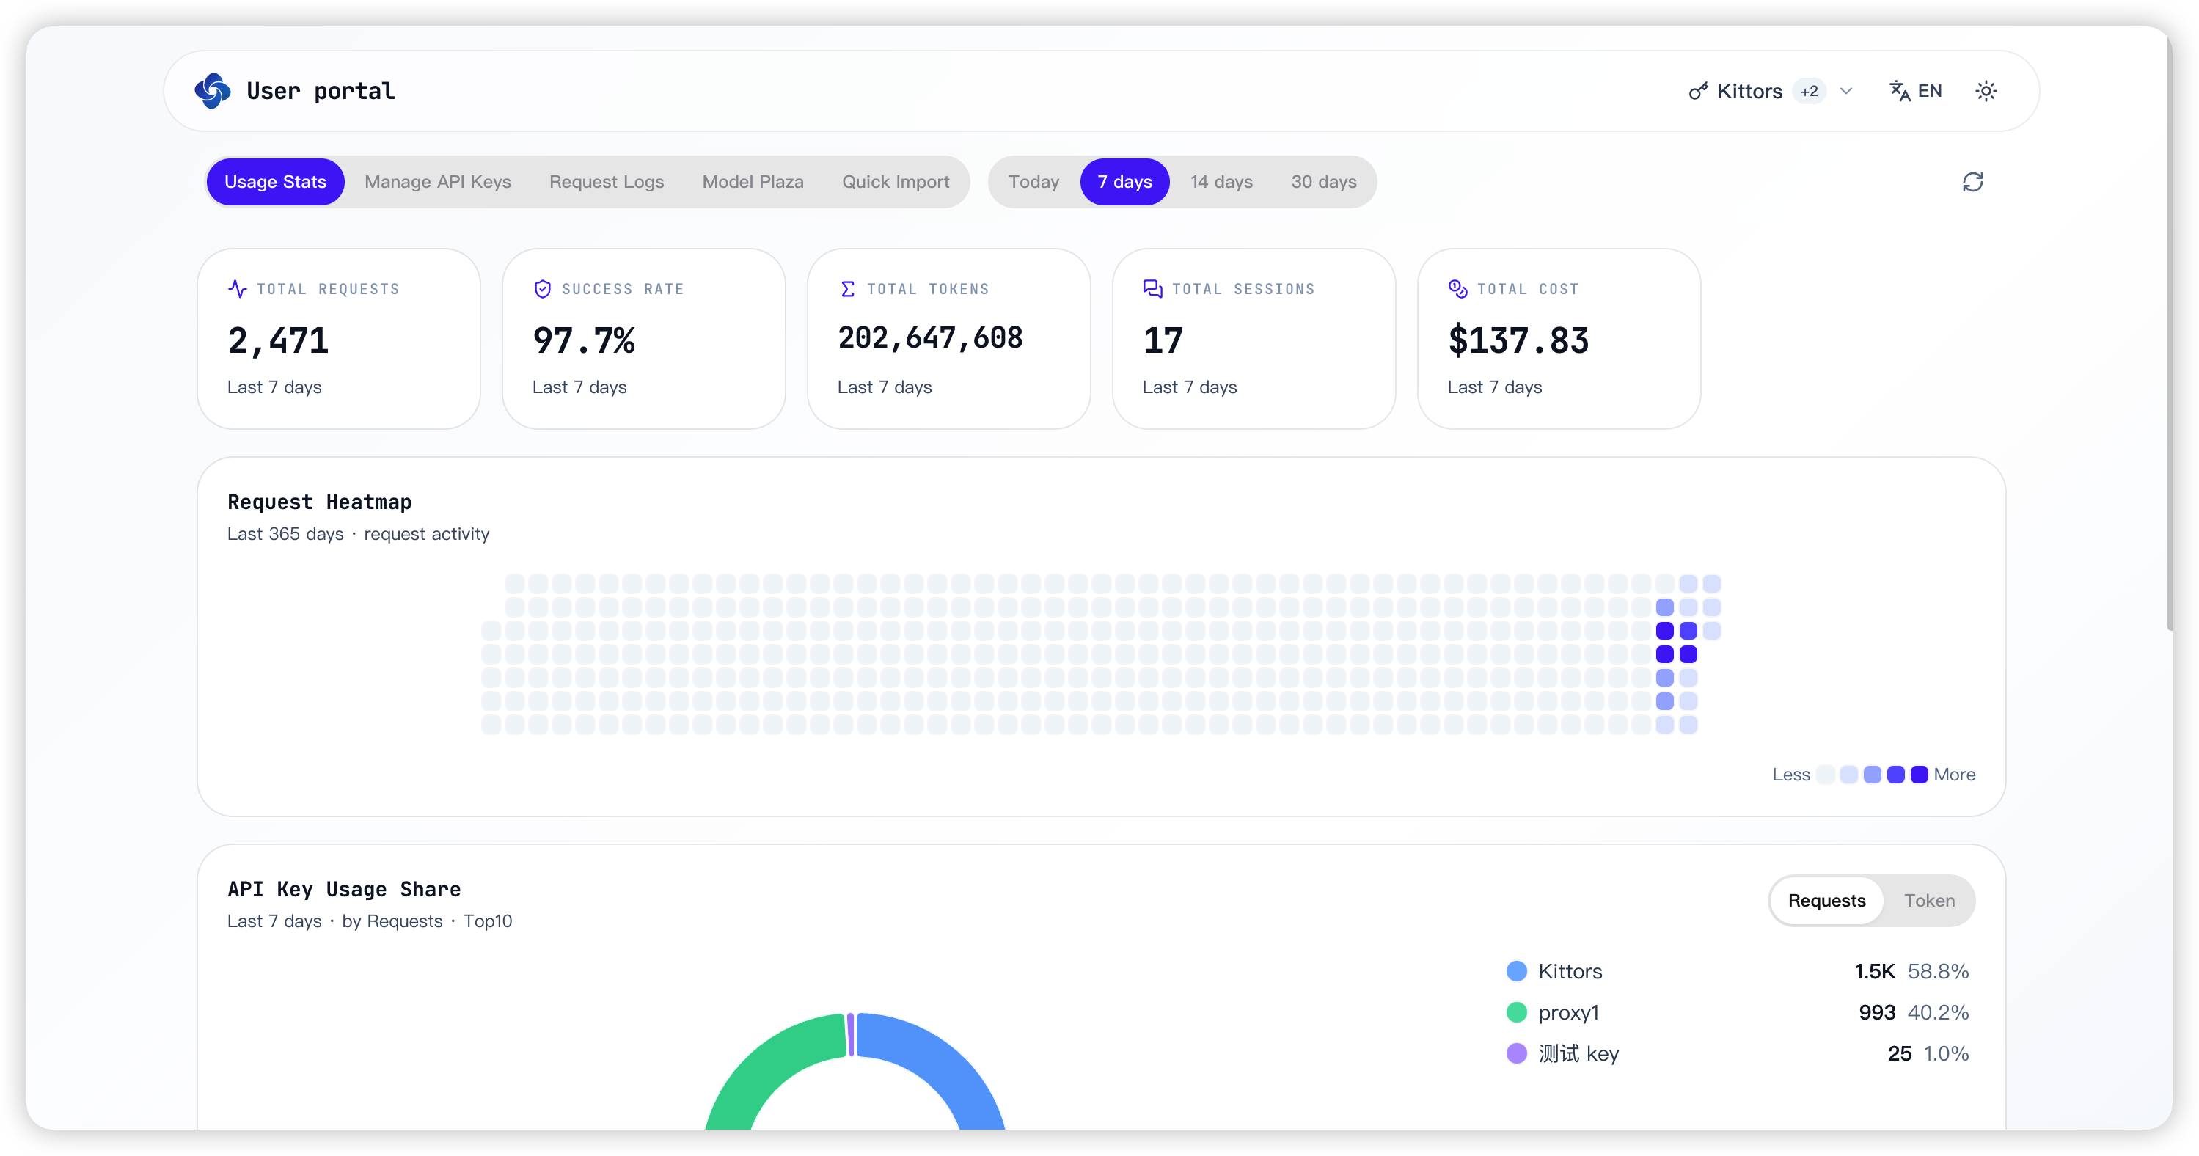Click the Total Requests activity pulse icon
This screenshot has width=2199, height=1156.
coord(238,288)
